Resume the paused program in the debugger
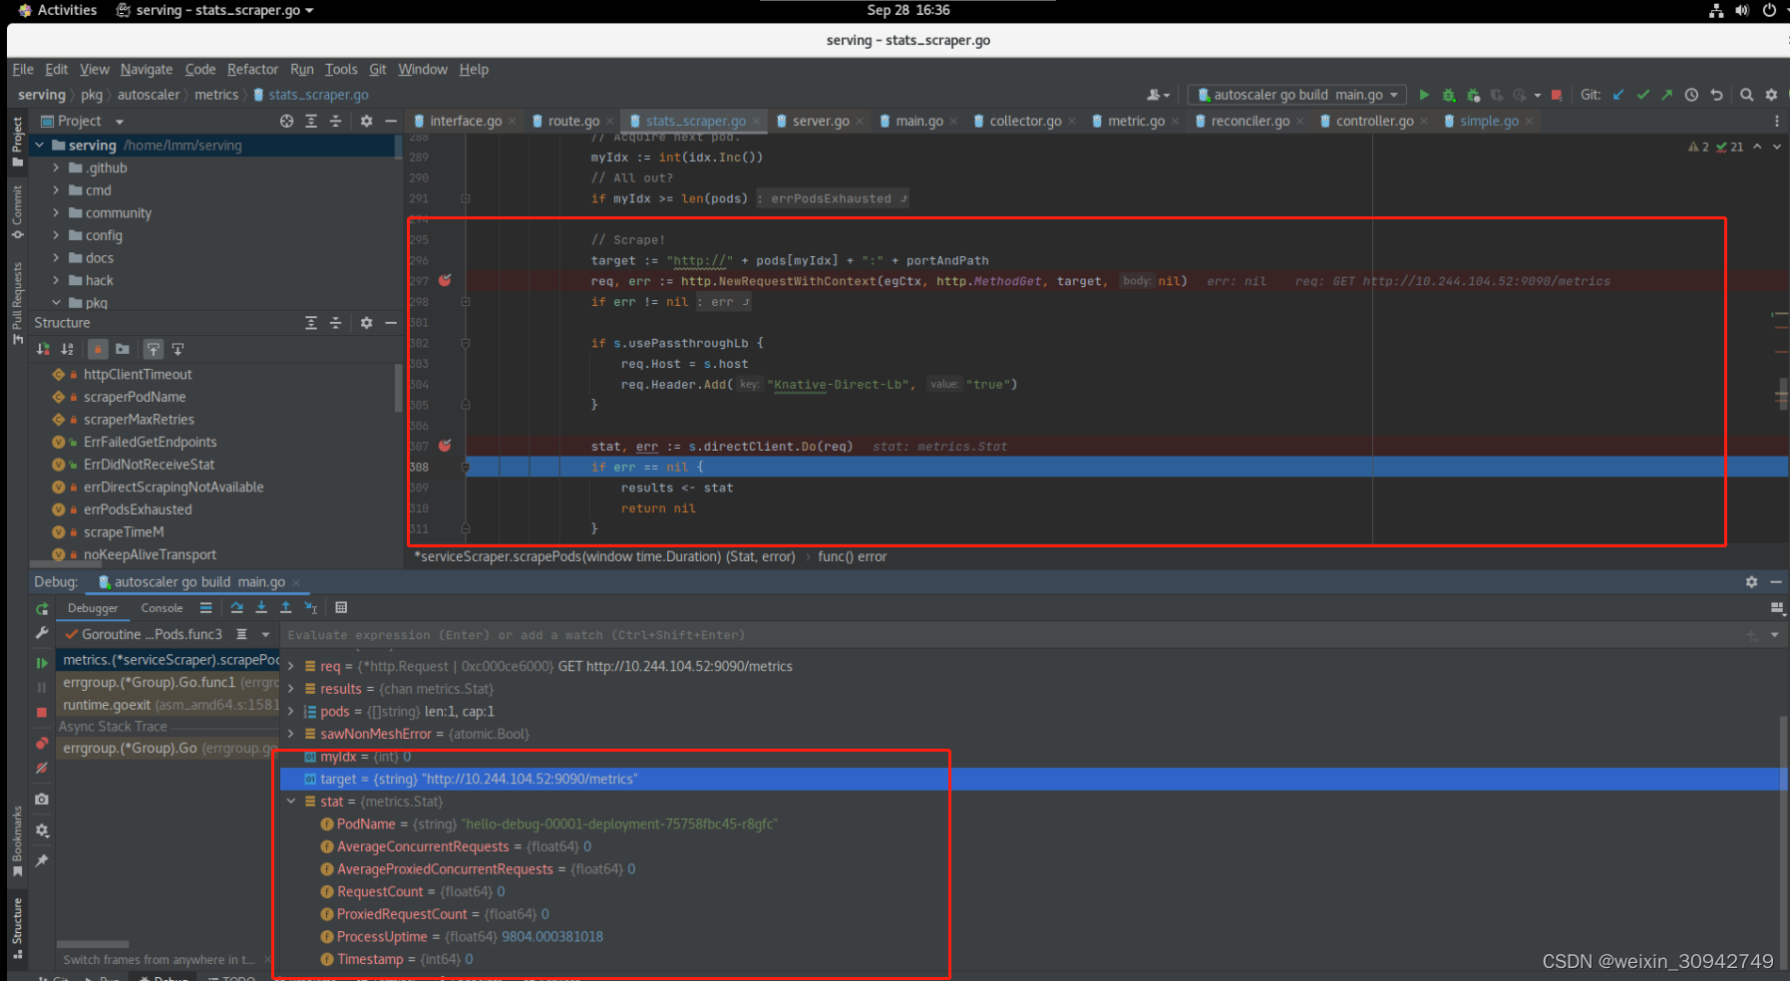This screenshot has height=981, width=1790. (42, 663)
